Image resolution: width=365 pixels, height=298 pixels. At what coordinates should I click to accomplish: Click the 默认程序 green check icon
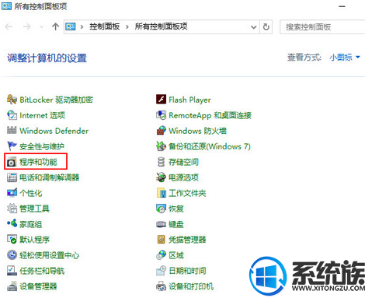[x=12, y=240]
